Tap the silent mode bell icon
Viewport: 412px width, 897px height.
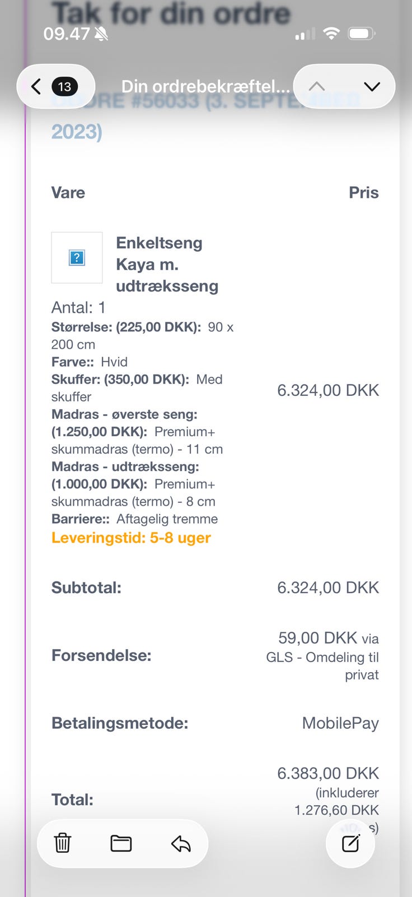(x=101, y=34)
